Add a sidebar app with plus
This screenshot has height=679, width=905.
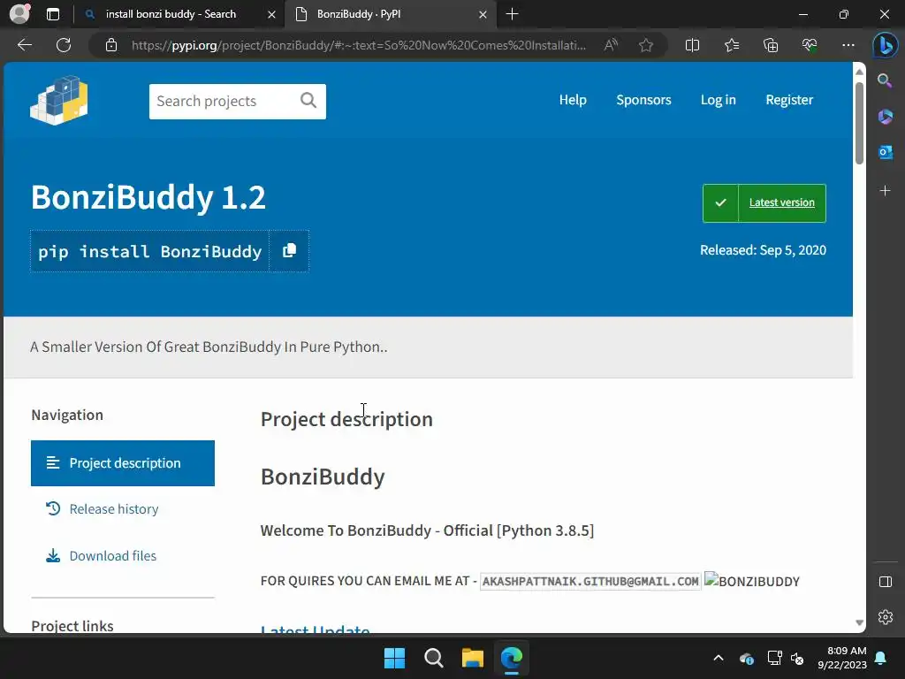(x=885, y=191)
